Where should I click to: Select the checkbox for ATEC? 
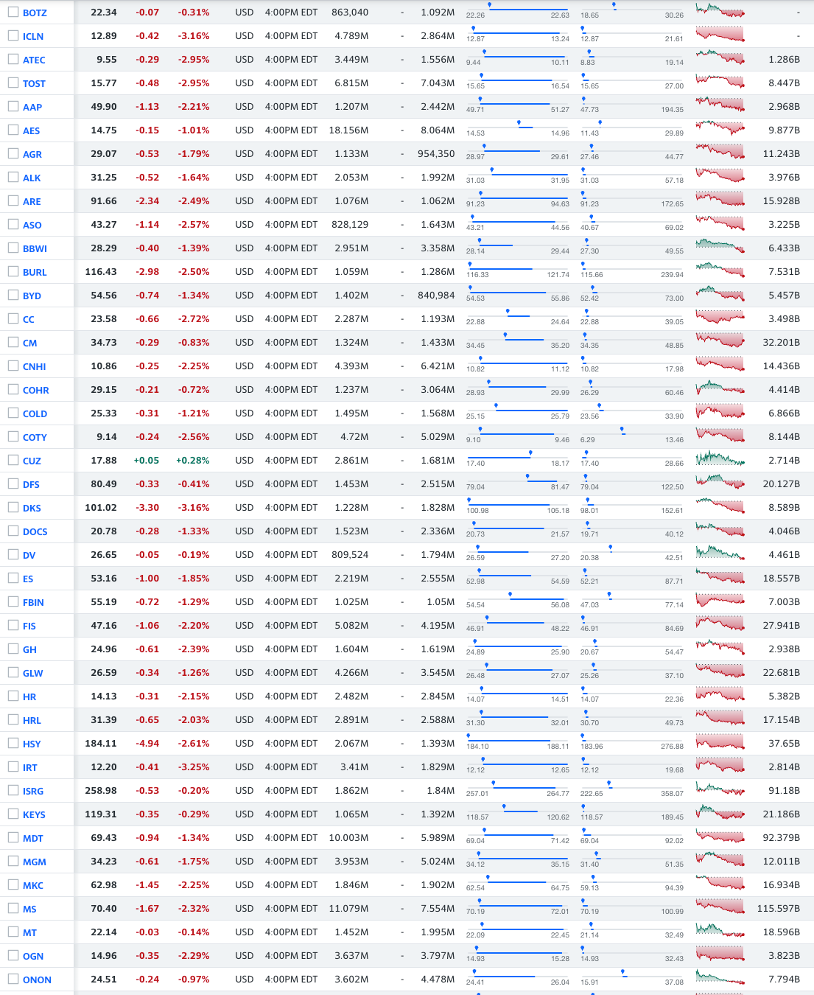[13, 60]
